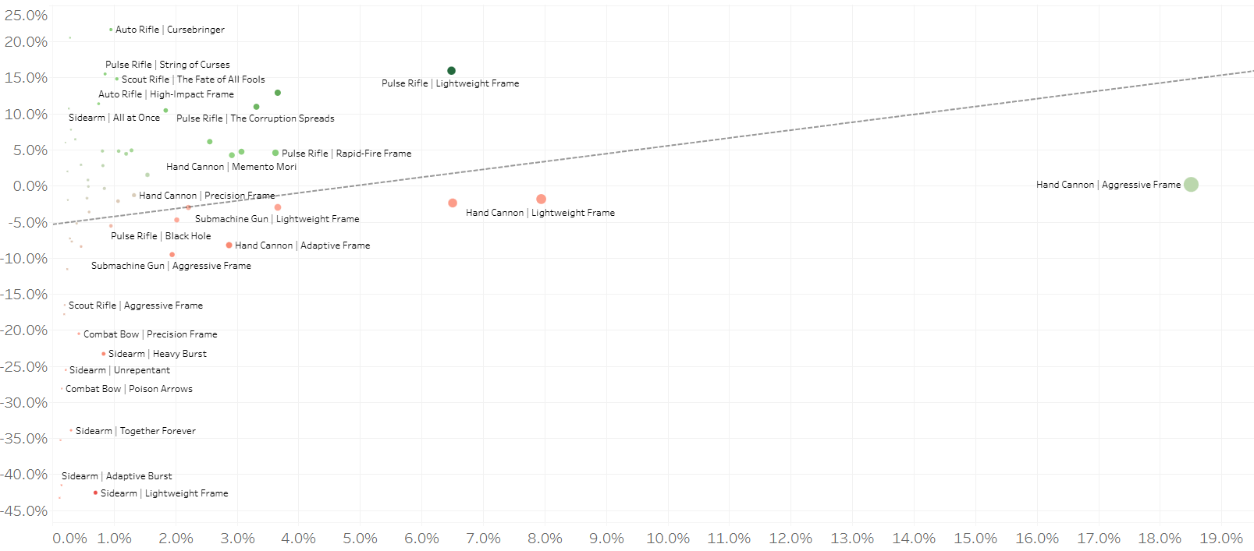This screenshot has height=551, width=1254.
Task: Select the Sidearm Together Forever data point
Action: (x=71, y=430)
